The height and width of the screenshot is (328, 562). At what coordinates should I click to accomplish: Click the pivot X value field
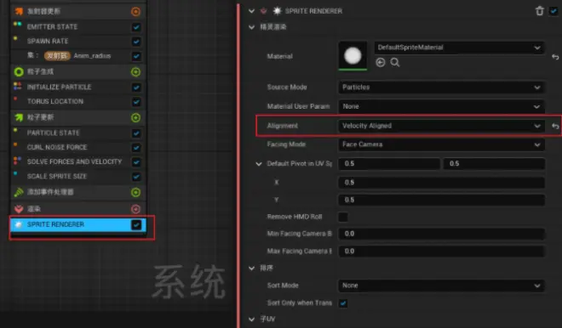click(x=442, y=183)
